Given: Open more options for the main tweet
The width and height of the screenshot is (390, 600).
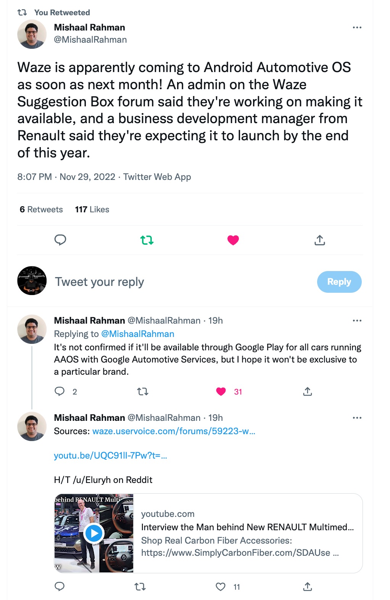Looking at the screenshot, I should [x=357, y=27].
